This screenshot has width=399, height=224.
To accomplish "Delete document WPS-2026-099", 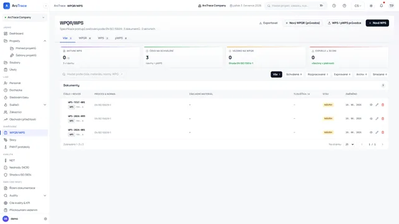I will coord(383,119).
